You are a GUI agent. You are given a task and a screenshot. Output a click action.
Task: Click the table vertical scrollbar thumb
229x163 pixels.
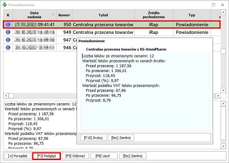coord(223,51)
